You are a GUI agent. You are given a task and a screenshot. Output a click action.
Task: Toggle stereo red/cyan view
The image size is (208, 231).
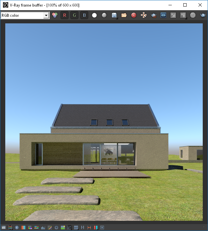coord(96,227)
